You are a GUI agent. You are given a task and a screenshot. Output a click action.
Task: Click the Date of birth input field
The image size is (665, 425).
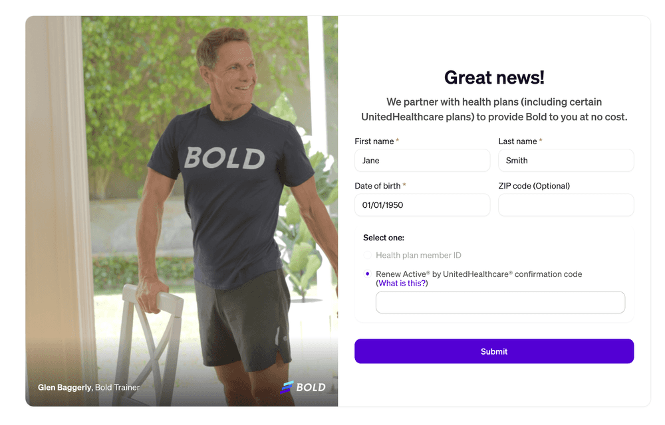click(x=422, y=205)
